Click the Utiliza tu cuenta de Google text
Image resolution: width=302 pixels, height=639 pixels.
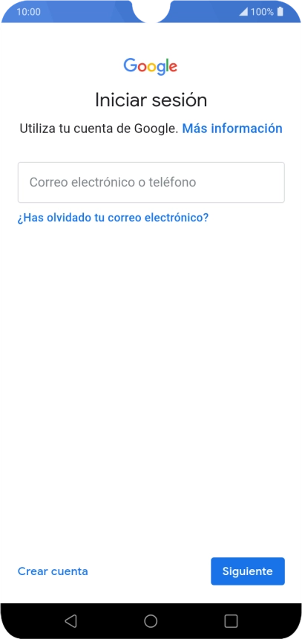click(x=99, y=129)
